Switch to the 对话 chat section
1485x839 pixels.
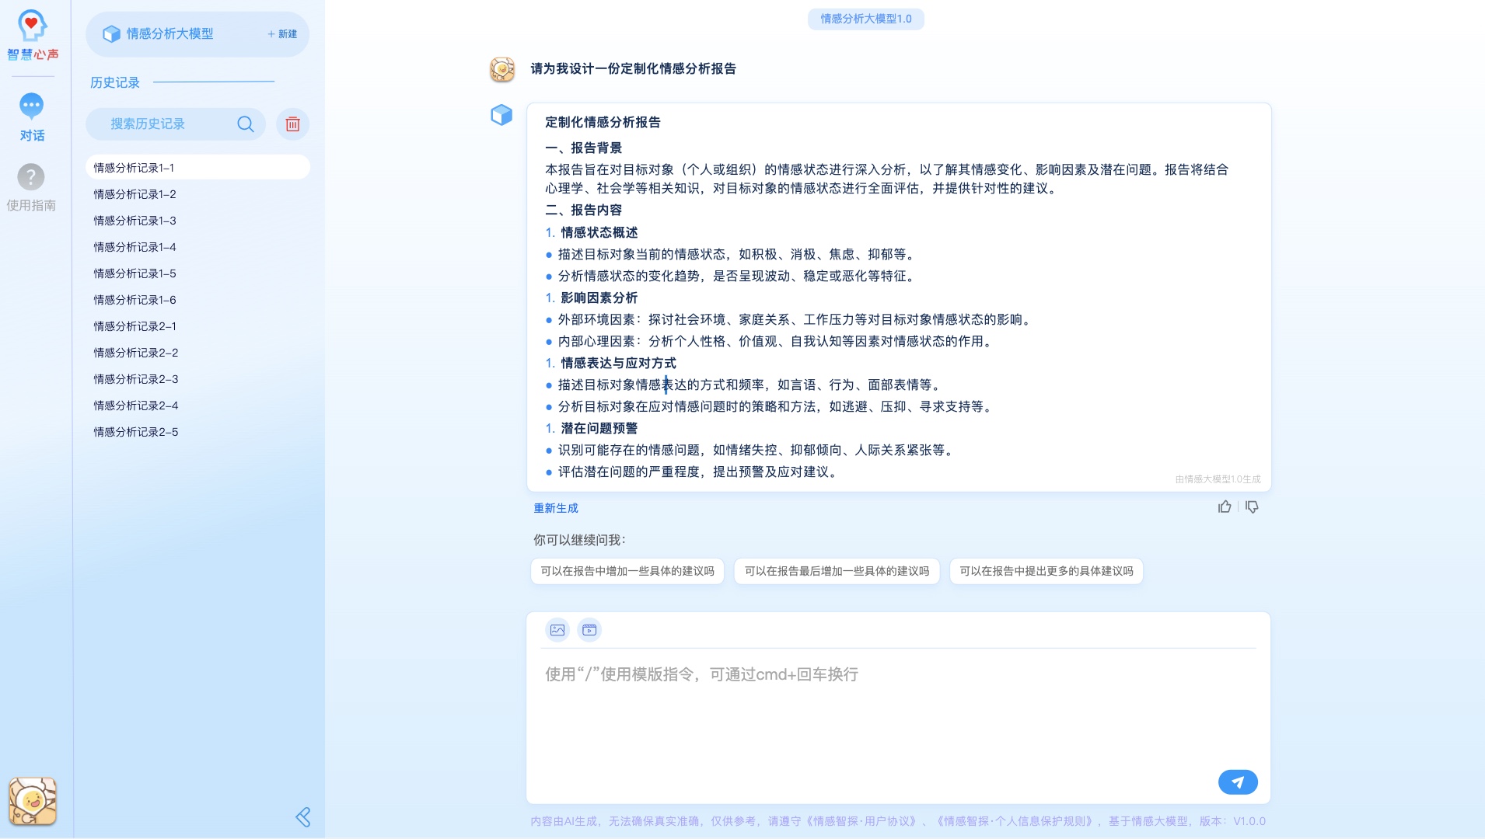click(x=32, y=117)
